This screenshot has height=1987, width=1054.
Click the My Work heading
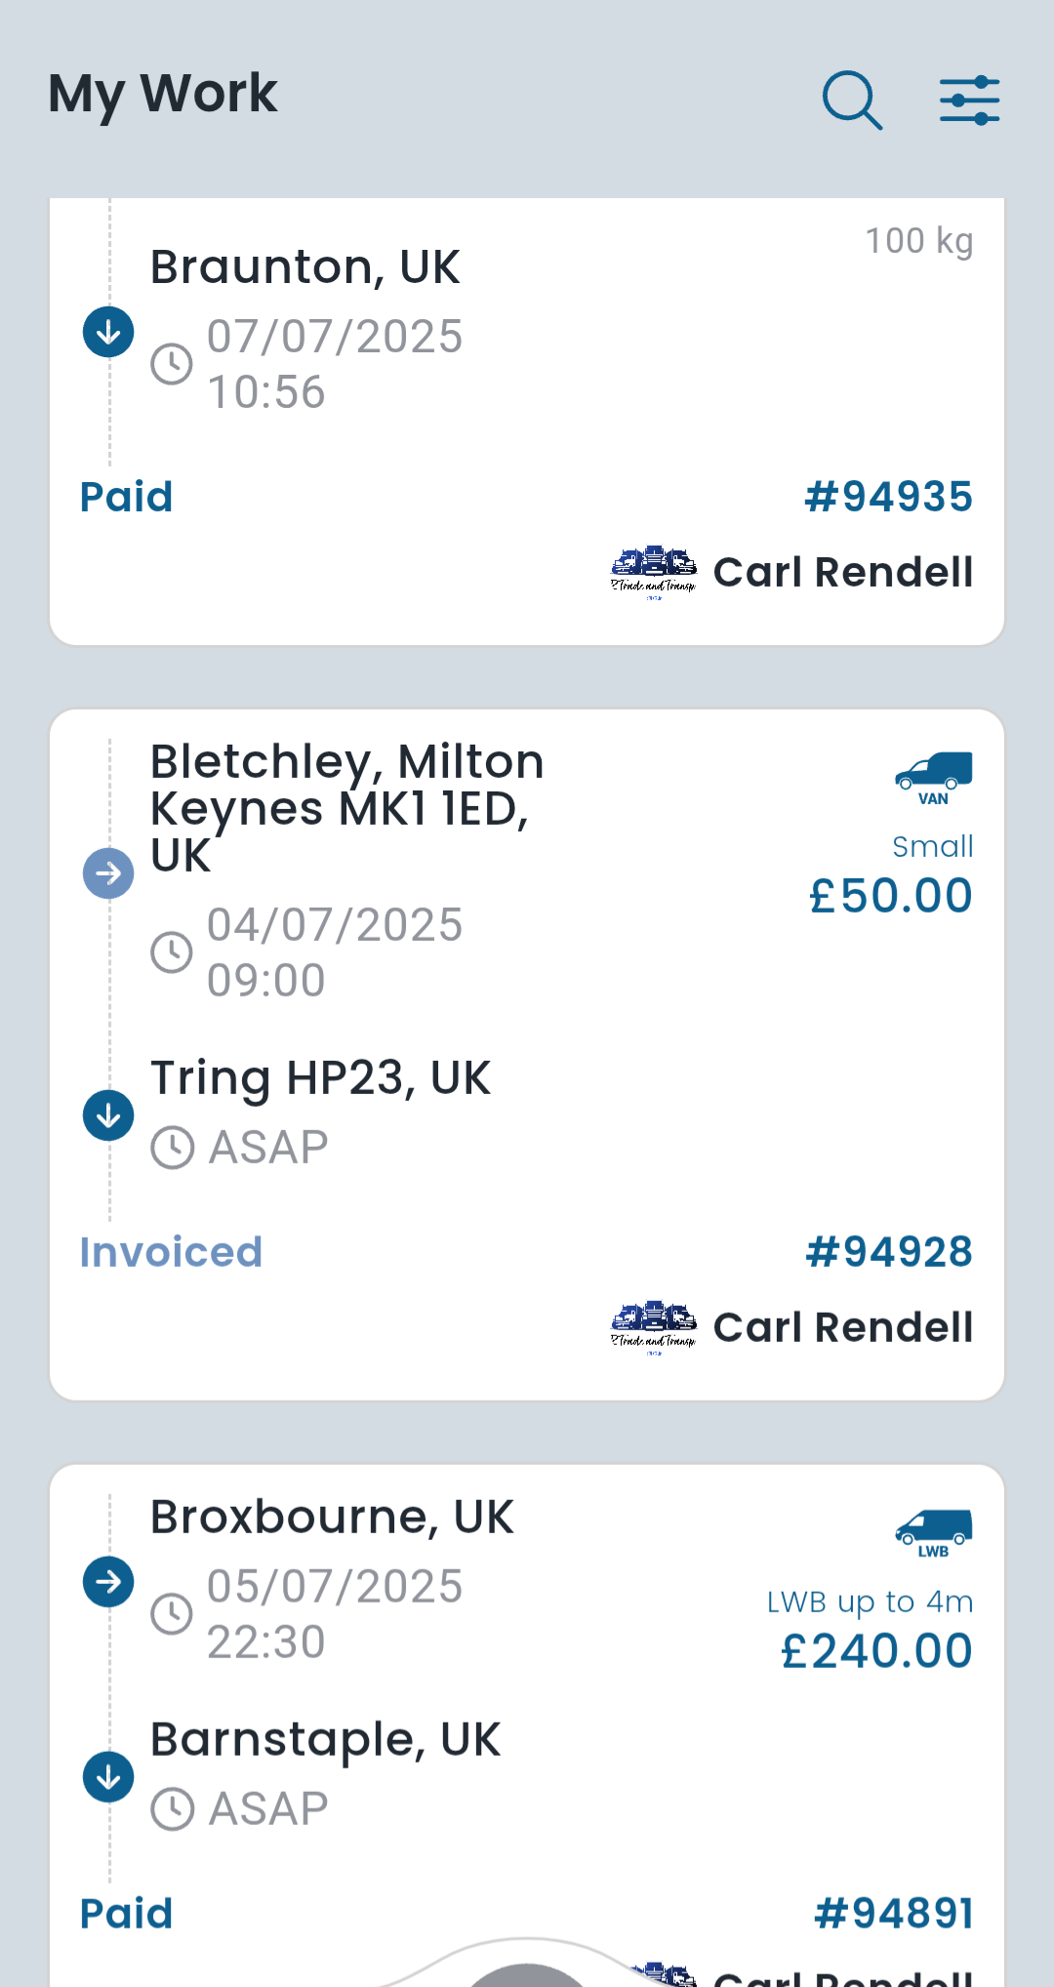tap(163, 94)
